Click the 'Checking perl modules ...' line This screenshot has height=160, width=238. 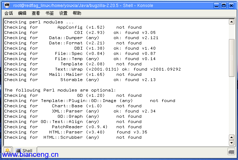tap(39, 22)
